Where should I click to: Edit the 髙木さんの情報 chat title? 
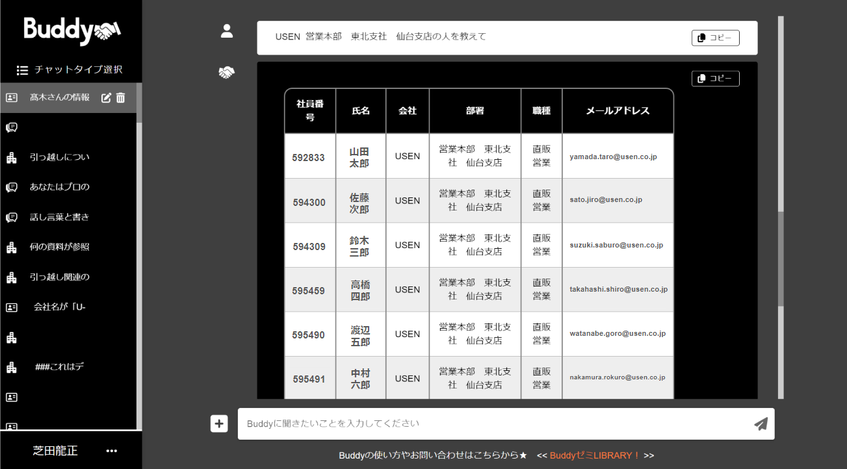(107, 97)
